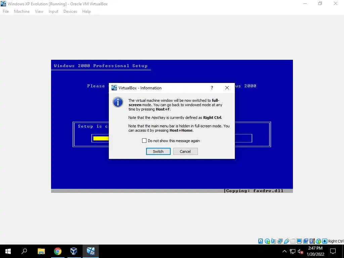
Task: Click the yellow setup progress bar
Action: [x=101, y=138]
